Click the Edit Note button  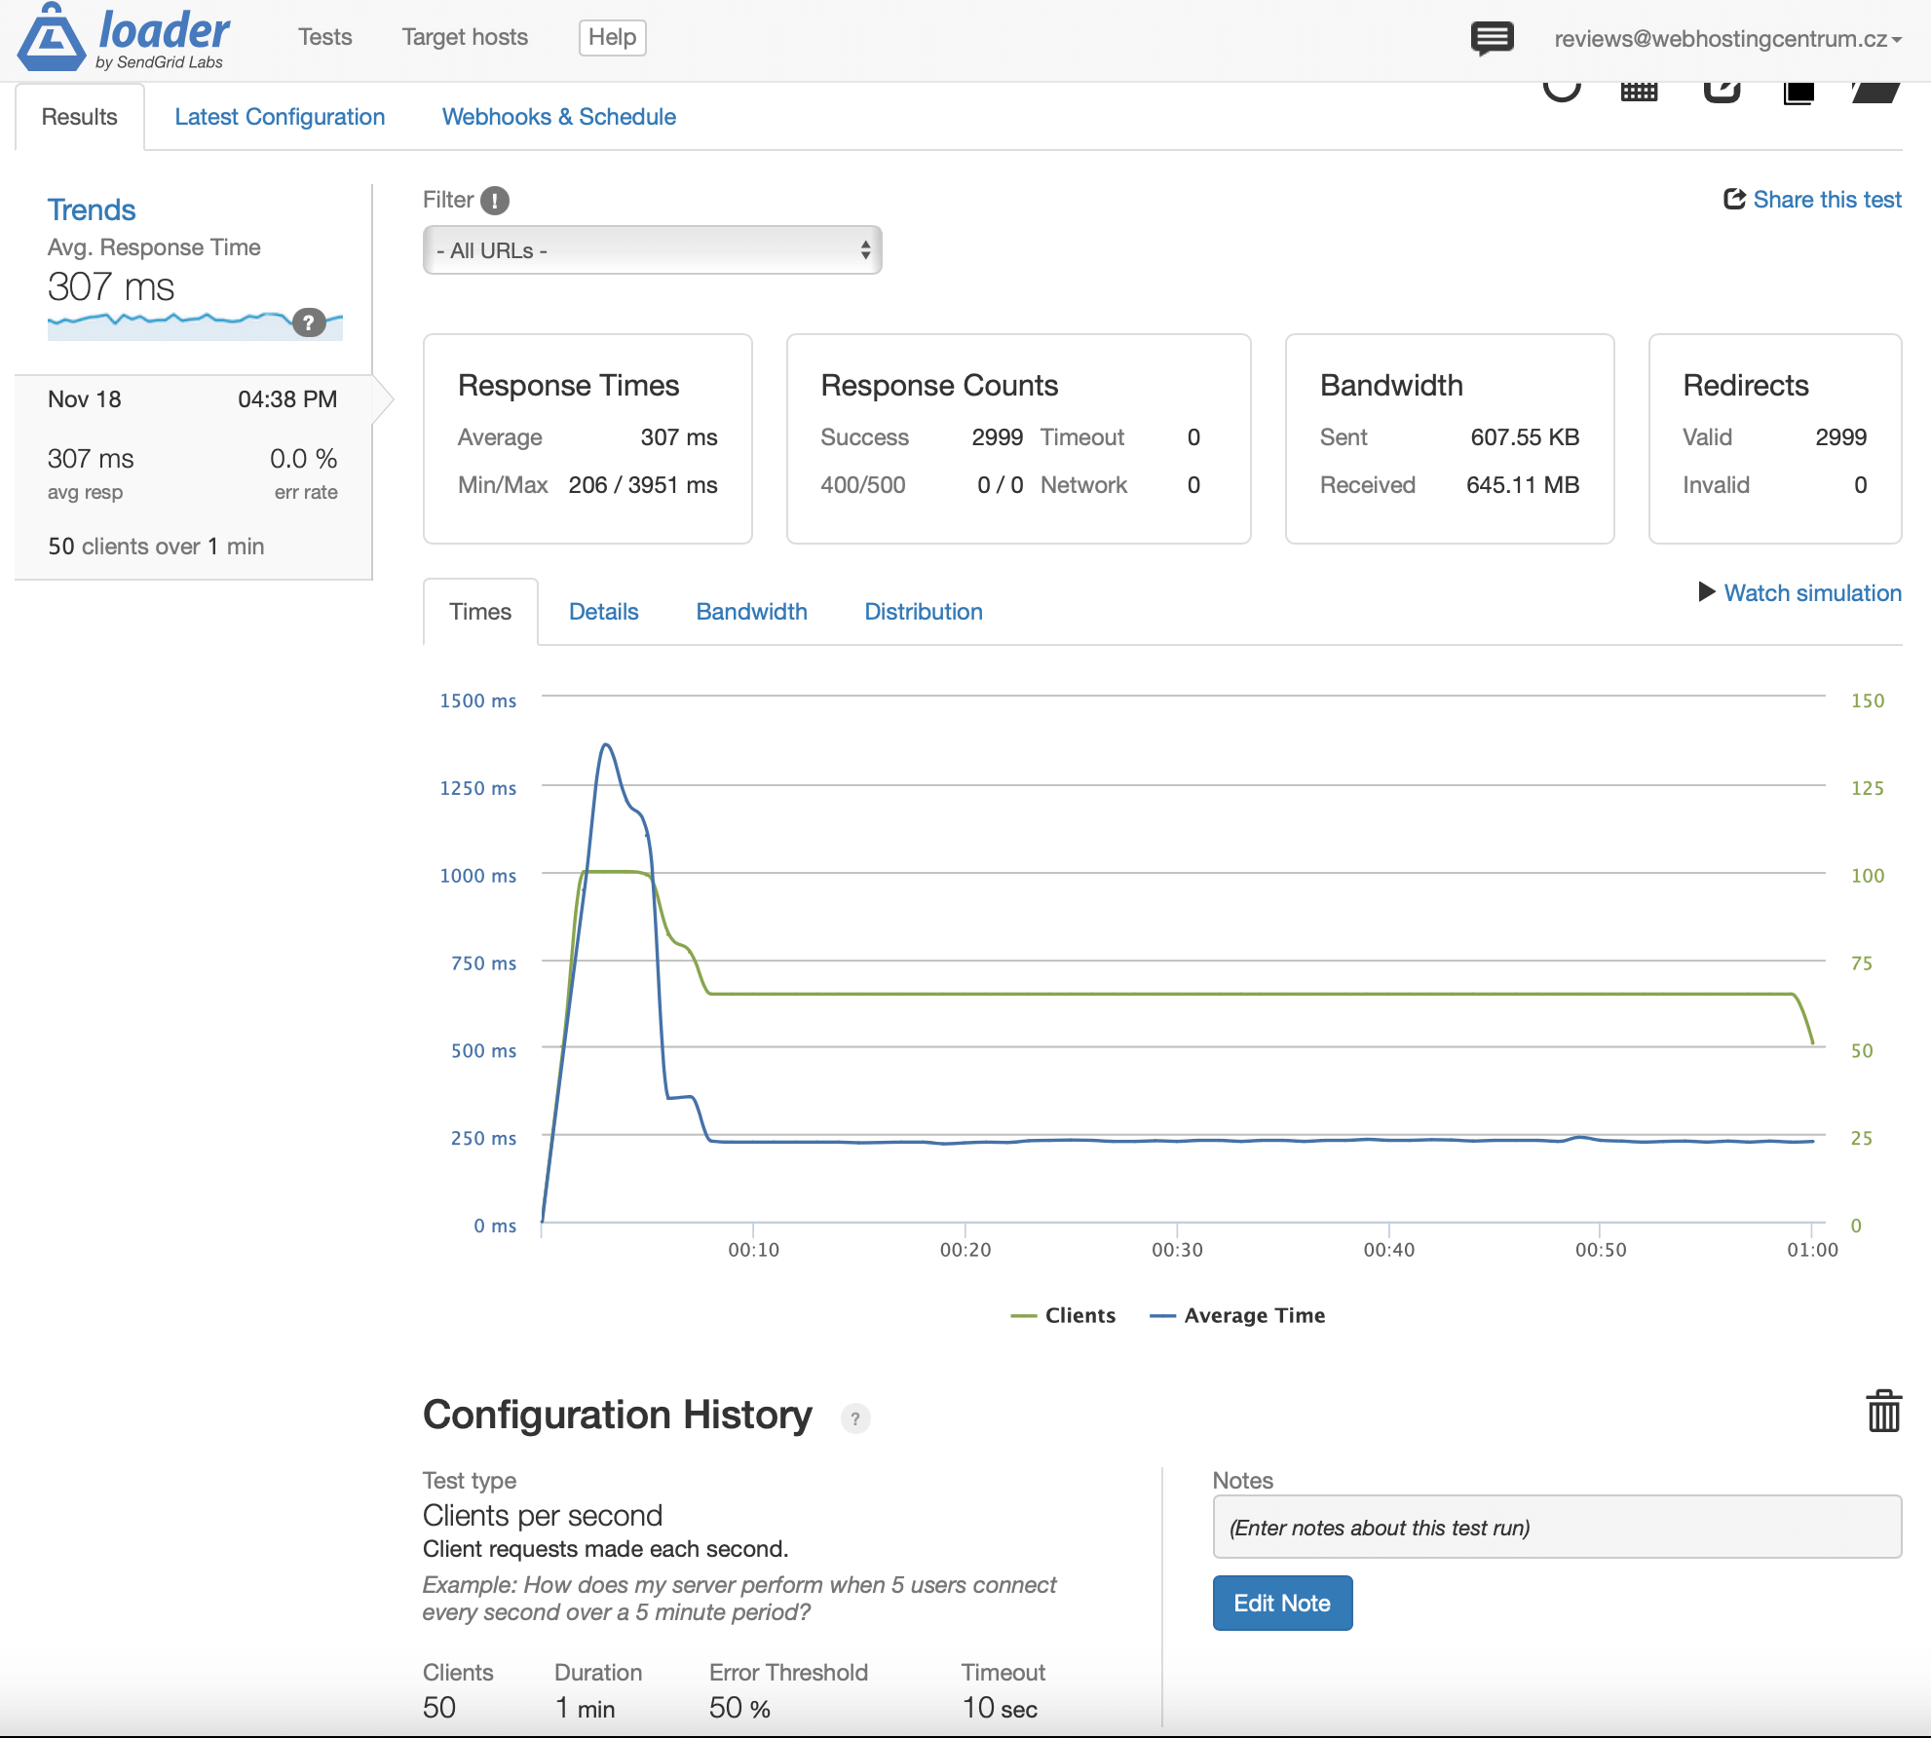1281,1604
